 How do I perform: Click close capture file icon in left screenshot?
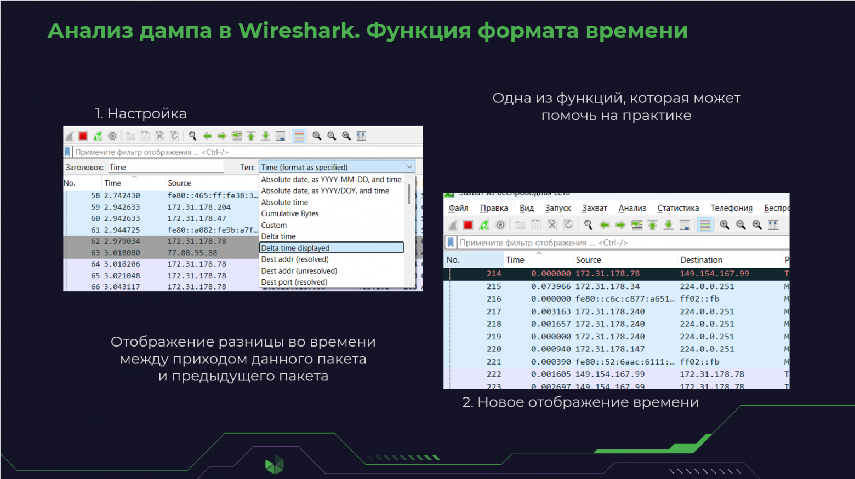159,136
